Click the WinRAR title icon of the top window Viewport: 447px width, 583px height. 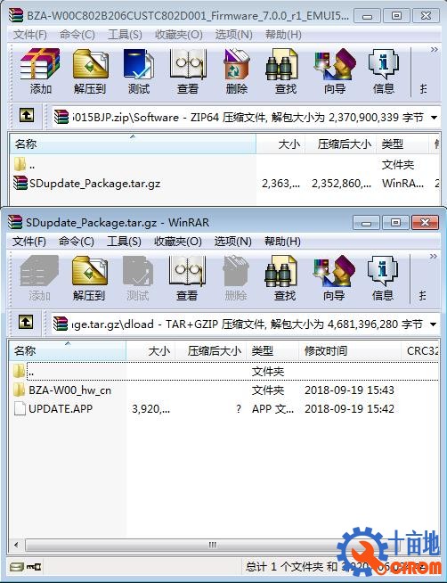16,15
